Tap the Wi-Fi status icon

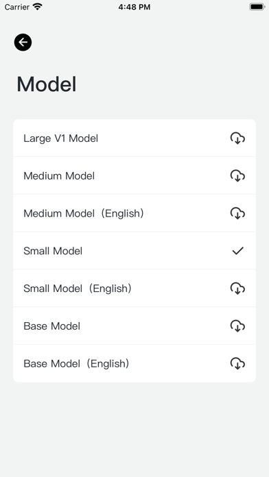pos(38,7)
